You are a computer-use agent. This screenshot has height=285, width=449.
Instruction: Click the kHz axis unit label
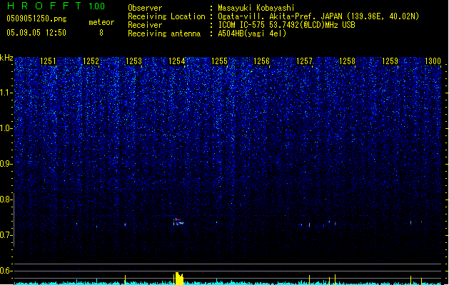coord(6,58)
